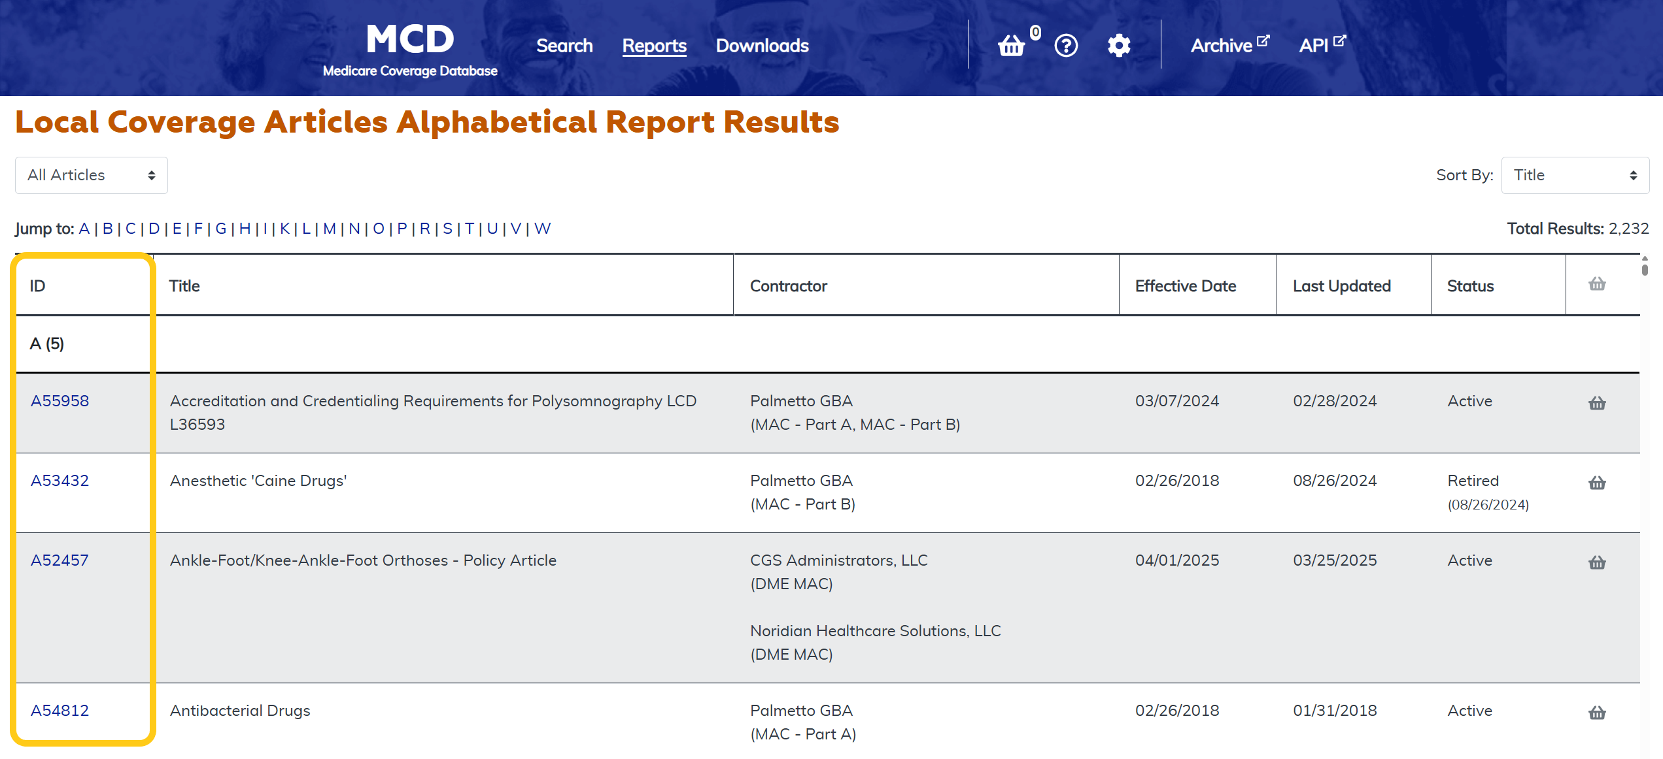The image size is (1663, 759).
Task: Add article A55958 to basket
Action: pos(1597,403)
